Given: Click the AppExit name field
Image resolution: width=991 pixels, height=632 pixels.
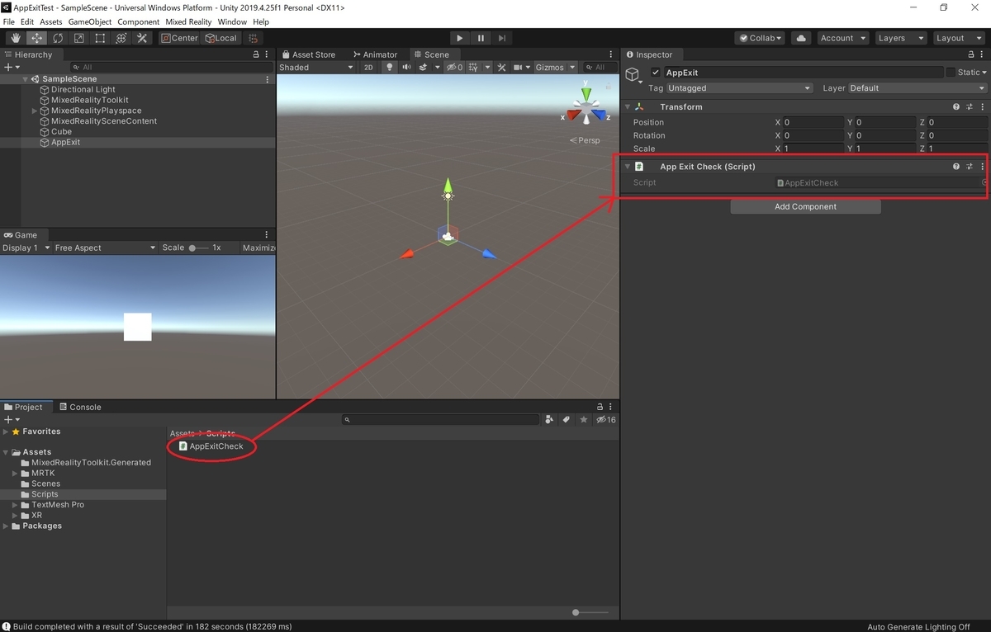Looking at the screenshot, I should pyautogui.click(x=803, y=73).
